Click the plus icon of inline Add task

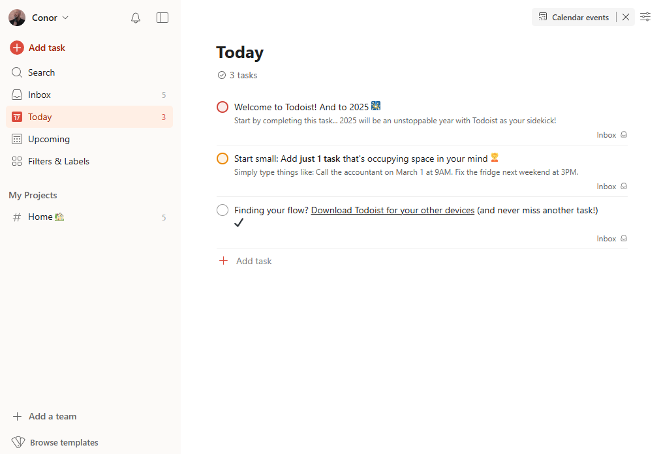[223, 261]
